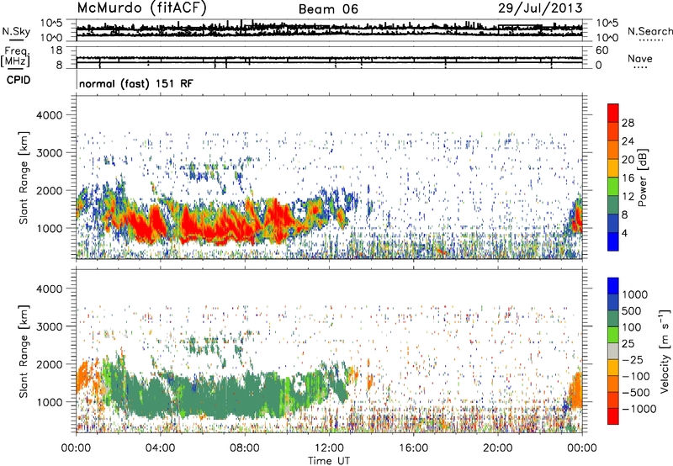The width and height of the screenshot is (673, 466).
Task: Pick the red top segment of power colorbar
Action: pos(613,113)
